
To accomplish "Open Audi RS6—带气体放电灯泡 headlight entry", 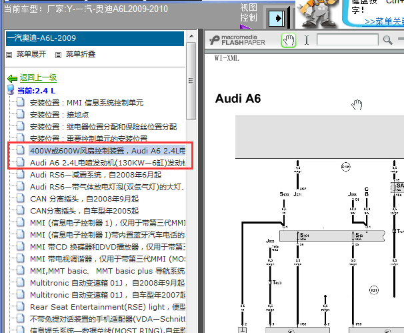I will (107, 187).
